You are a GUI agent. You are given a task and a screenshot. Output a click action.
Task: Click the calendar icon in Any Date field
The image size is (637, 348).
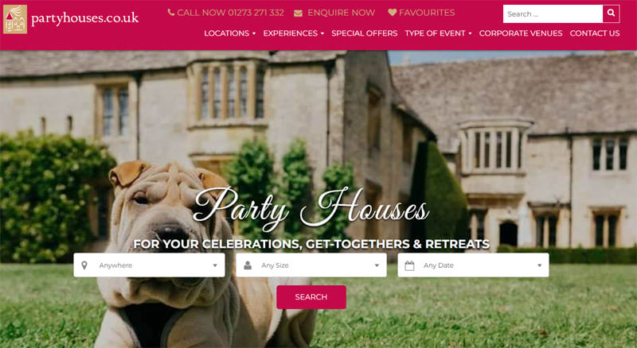click(x=409, y=265)
